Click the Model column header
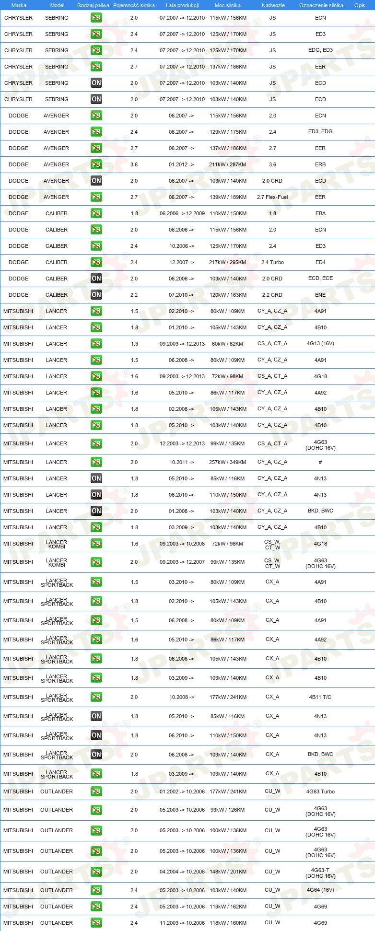This screenshot has height=931, width=375. 58,5
